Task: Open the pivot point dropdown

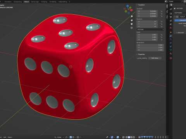Action: tap(67, 137)
